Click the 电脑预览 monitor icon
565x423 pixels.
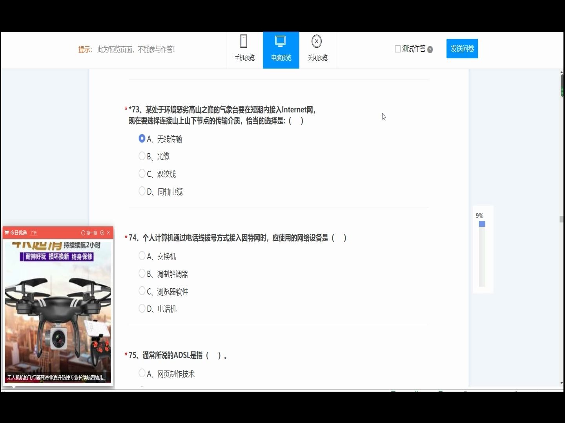[x=280, y=41]
